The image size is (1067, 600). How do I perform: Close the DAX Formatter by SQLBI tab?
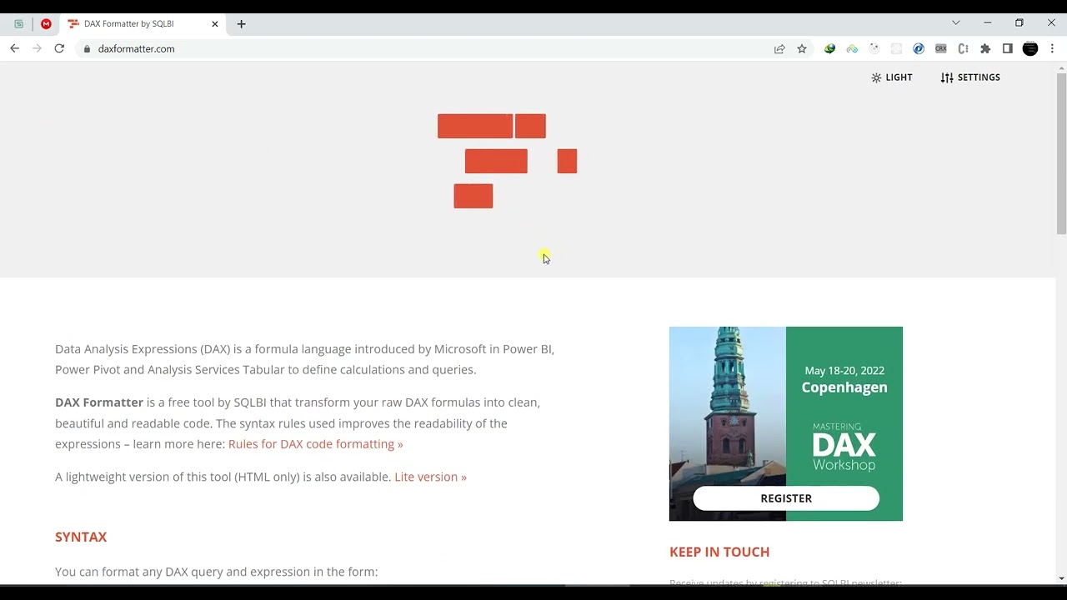[214, 24]
